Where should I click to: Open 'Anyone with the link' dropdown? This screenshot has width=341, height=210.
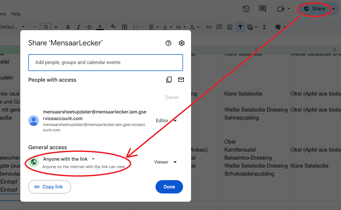(69, 159)
